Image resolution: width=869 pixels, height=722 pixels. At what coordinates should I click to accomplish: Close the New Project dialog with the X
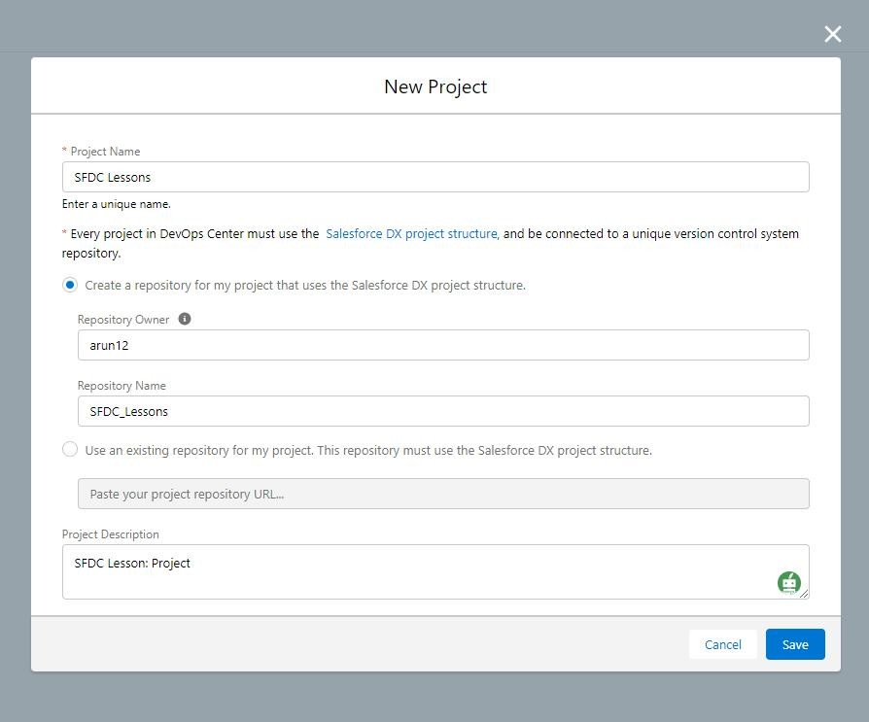832,34
